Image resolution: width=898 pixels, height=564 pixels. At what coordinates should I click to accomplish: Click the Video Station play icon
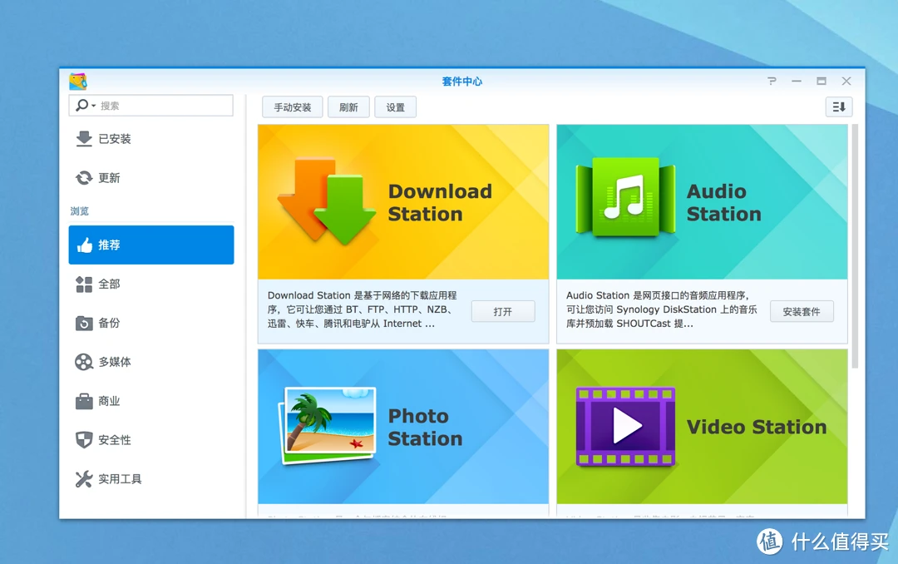[x=625, y=427]
